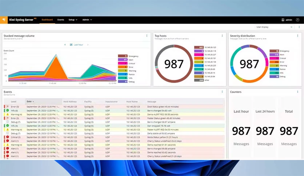Sort events by the Inputsource column
The height and width of the screenshot is (176, 304).
(111, 101)
